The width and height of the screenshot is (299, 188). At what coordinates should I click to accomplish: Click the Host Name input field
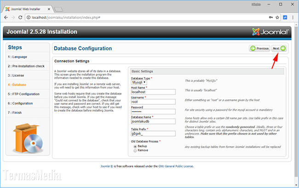point(153,92)
